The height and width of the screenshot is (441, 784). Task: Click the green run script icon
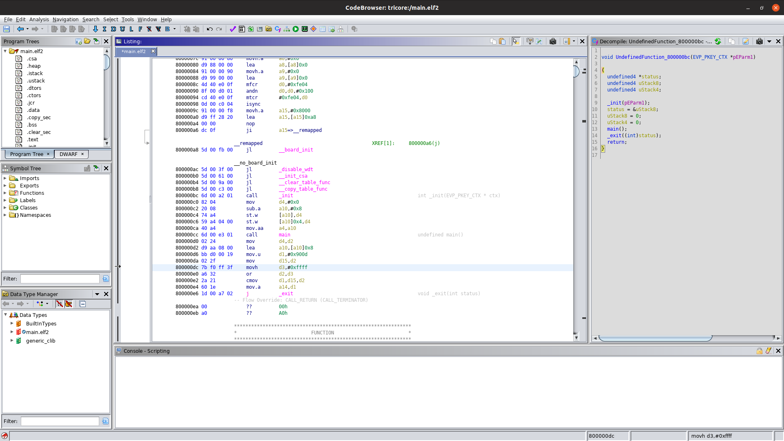[296, 29]
